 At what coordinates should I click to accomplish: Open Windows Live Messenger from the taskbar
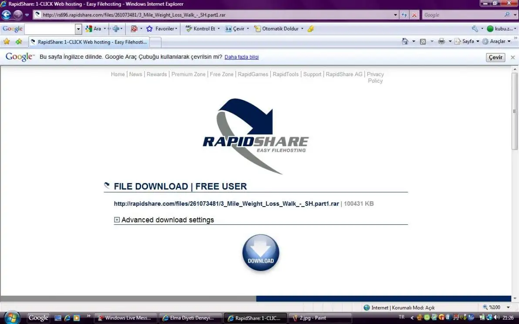tap(125, 318)
